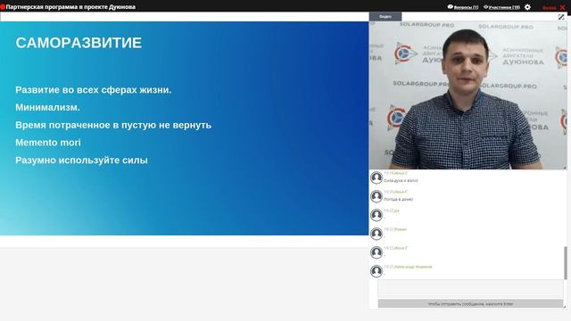Click the slide line 'Разумно используйте силы'
Image resolution: width=571 pixels, height=321 pixels.
[81, 160]
